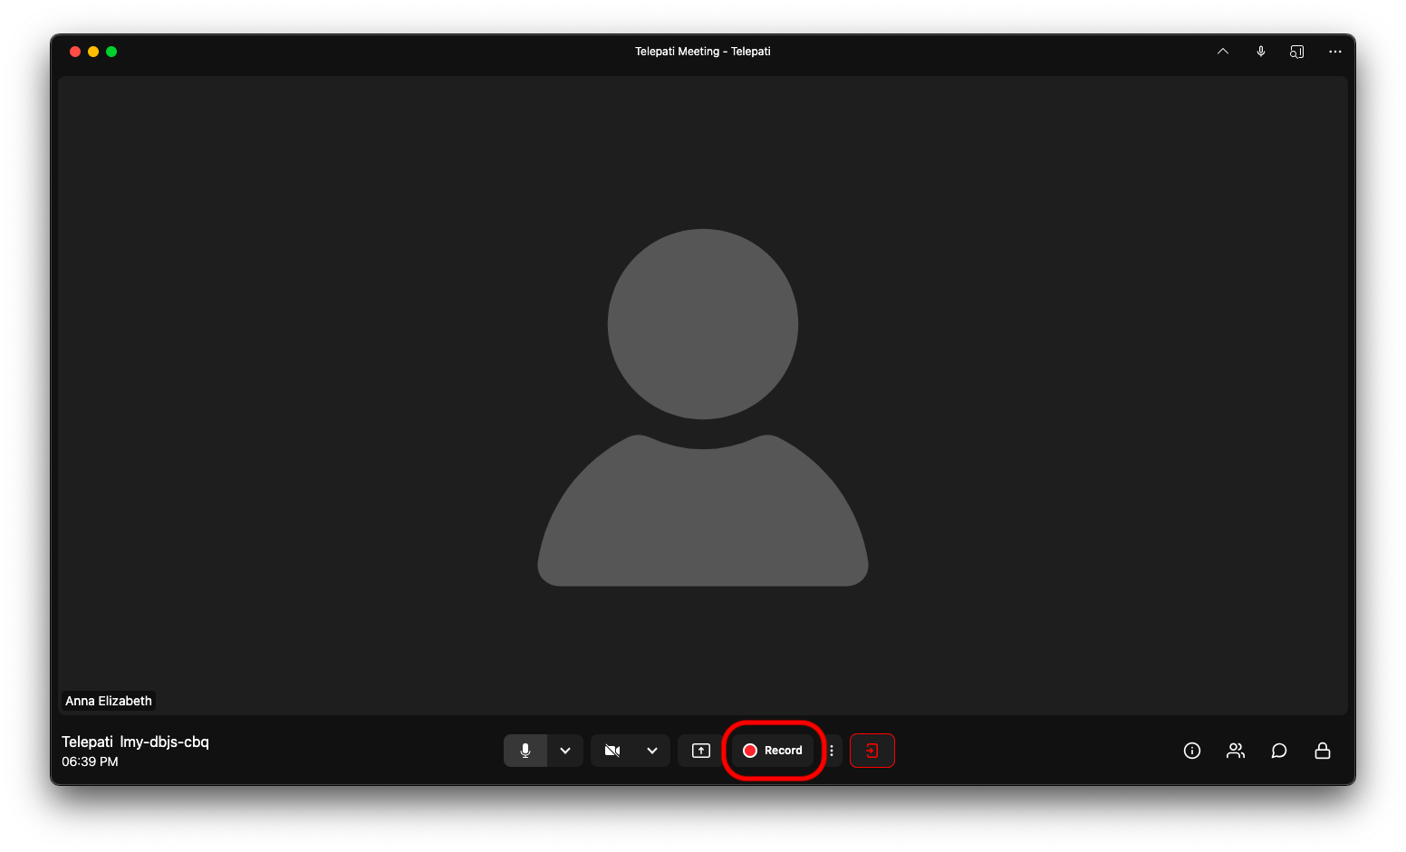Click the title bar view search icon
Screen dimensions: 1406x852
1297,52
